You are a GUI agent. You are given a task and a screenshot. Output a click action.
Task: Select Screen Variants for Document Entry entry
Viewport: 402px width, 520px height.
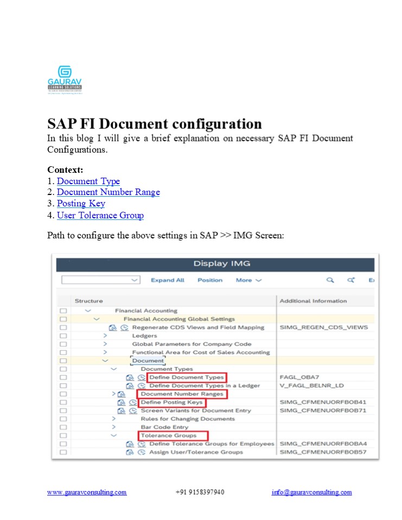click(x=196, y=411)
